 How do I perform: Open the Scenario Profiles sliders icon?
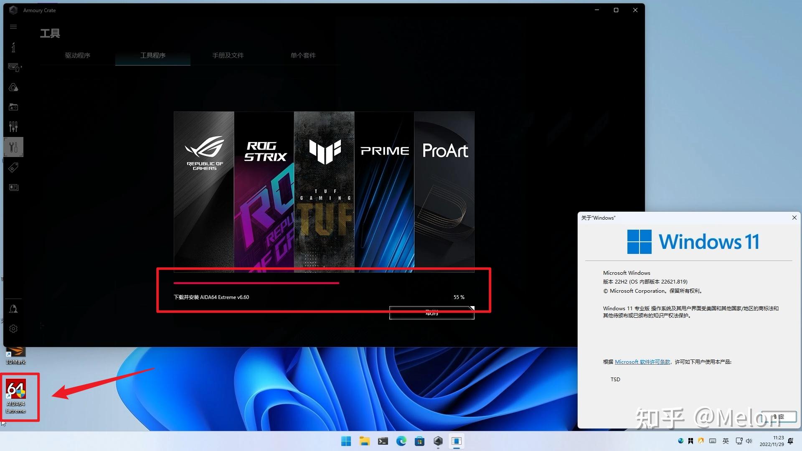[x=13, y=127]
